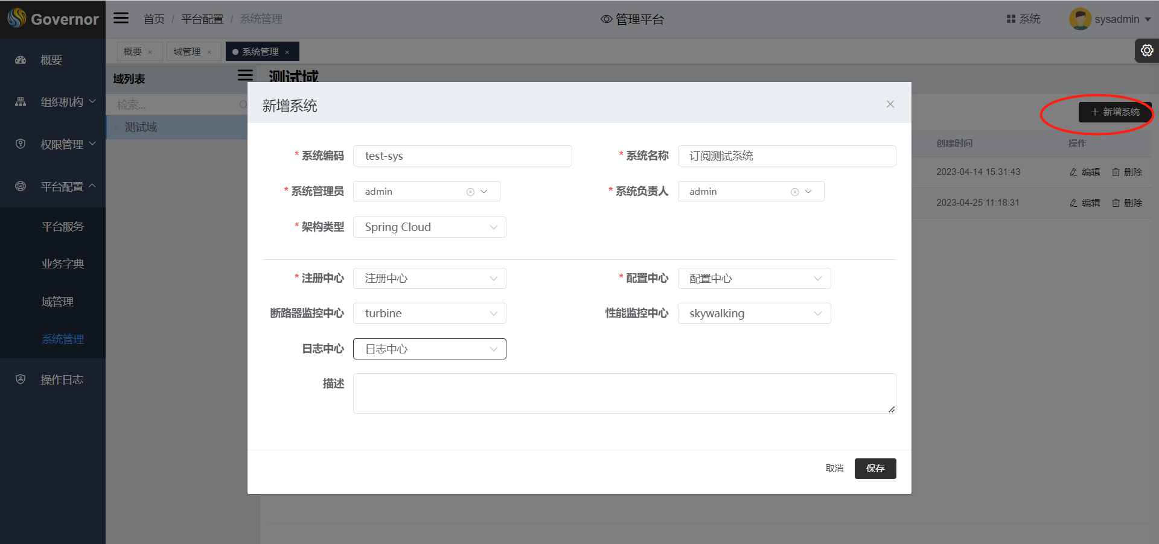Click into the 描述 text area
Screen dimensions: 1159x544
pyautogui.click(x=624, y=393)
